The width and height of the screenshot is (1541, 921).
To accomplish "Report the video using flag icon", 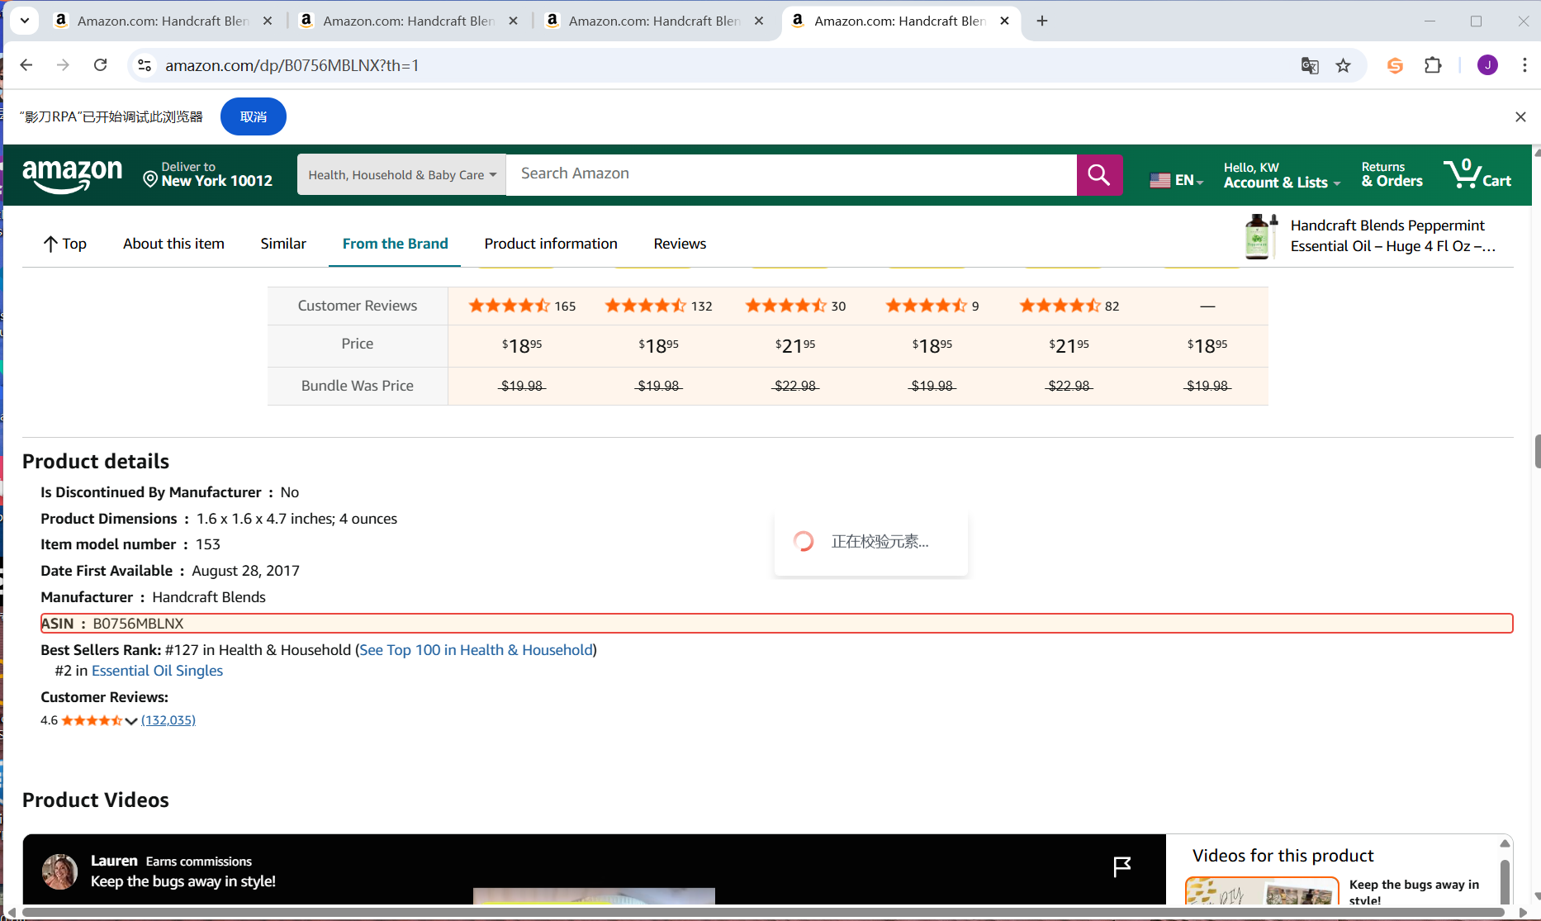I will pyautogui.click(x=1121, y=866).
